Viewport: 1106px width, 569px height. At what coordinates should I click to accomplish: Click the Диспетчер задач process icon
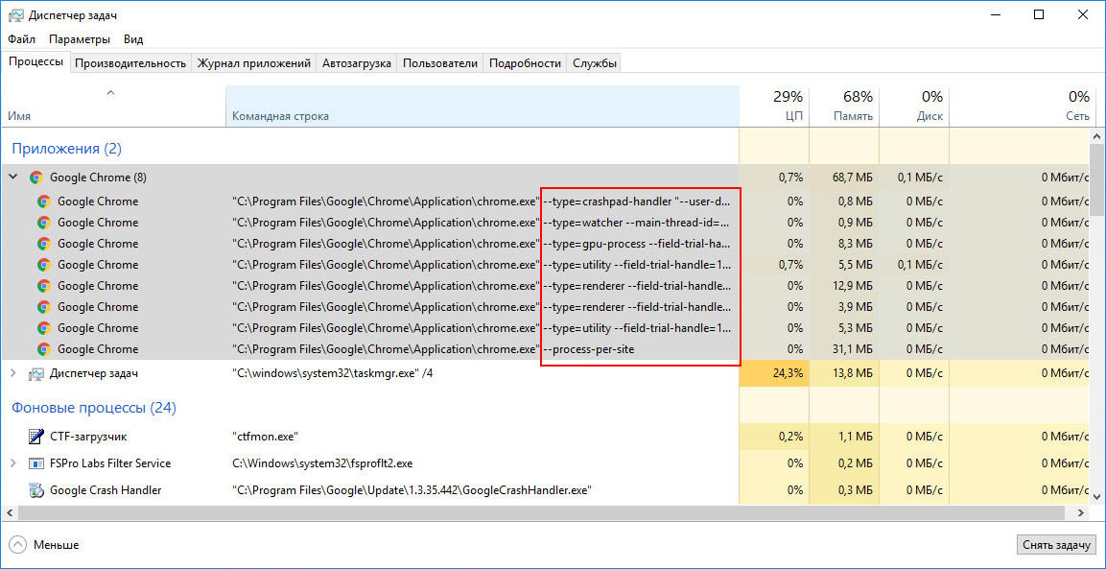[x=36, y=374]
